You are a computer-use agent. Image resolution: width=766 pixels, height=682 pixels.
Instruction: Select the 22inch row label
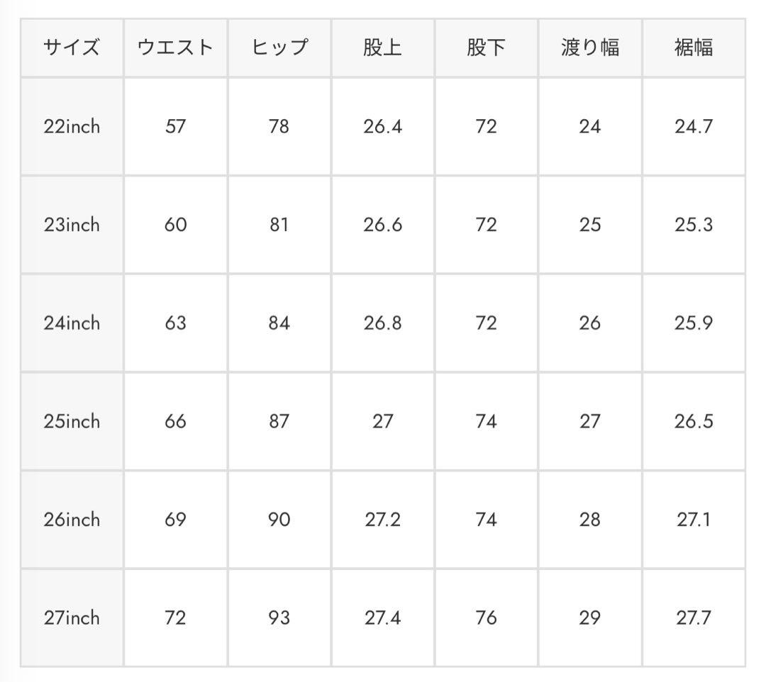click(x=72, y=127)
